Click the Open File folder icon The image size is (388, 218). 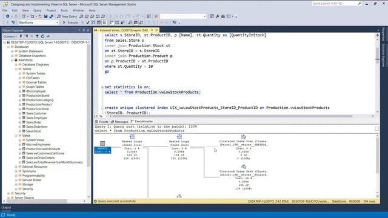(40, 16)
